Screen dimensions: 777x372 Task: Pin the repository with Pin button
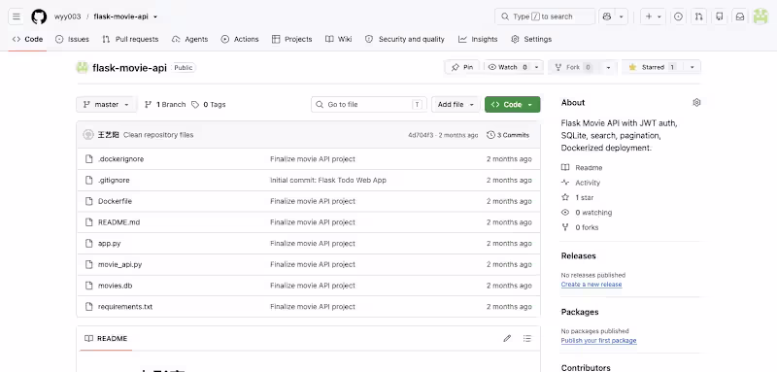462,67
